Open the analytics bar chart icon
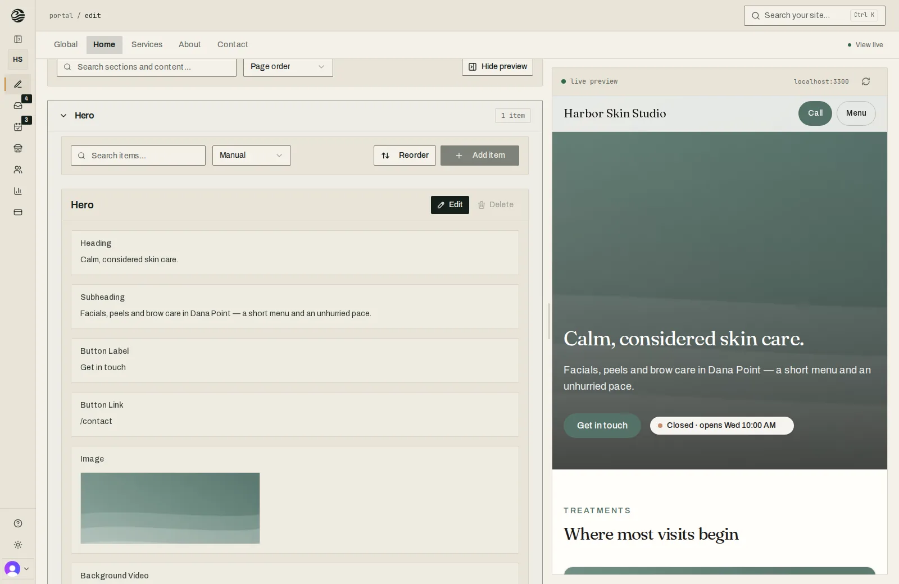This screenshot has width=899, height=584. (x=18, y=191)
